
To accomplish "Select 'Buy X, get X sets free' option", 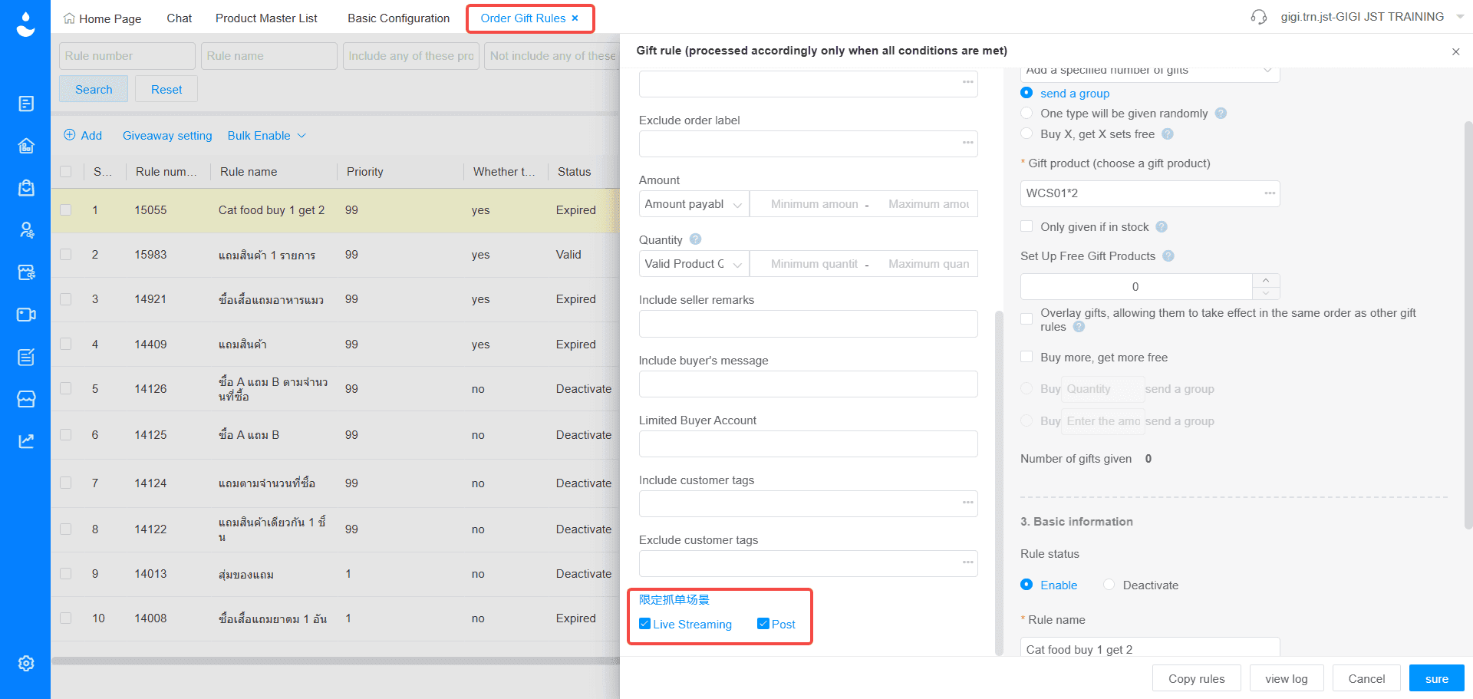I will coord(1026,134).
